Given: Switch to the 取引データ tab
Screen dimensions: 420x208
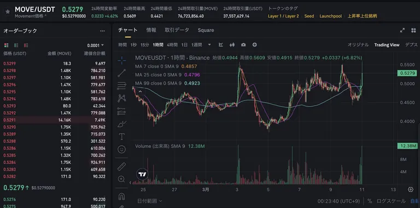Looking at the screenshot, I should (x=177, y=30).
